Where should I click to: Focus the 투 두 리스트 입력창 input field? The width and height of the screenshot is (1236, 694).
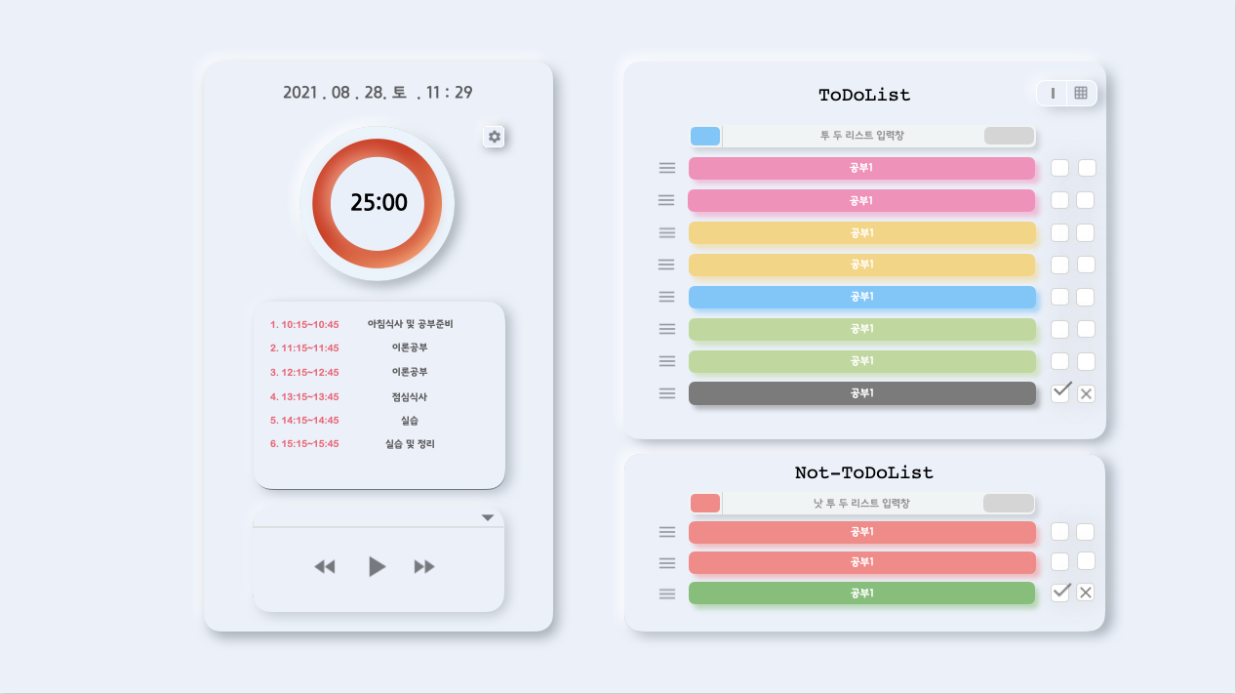pos(862,136)
